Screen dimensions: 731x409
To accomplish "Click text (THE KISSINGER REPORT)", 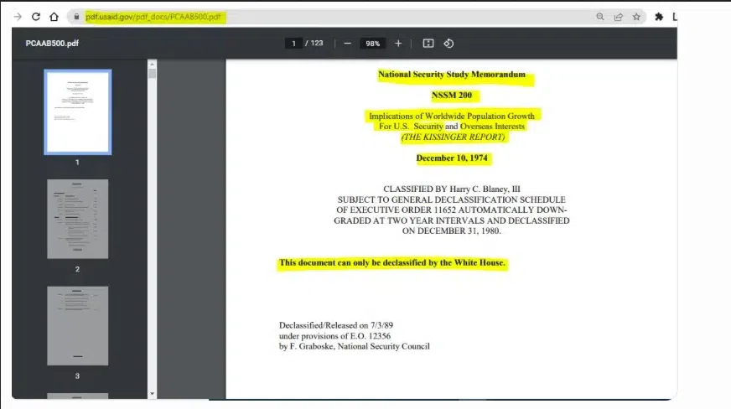I will (x=453, y=137).
